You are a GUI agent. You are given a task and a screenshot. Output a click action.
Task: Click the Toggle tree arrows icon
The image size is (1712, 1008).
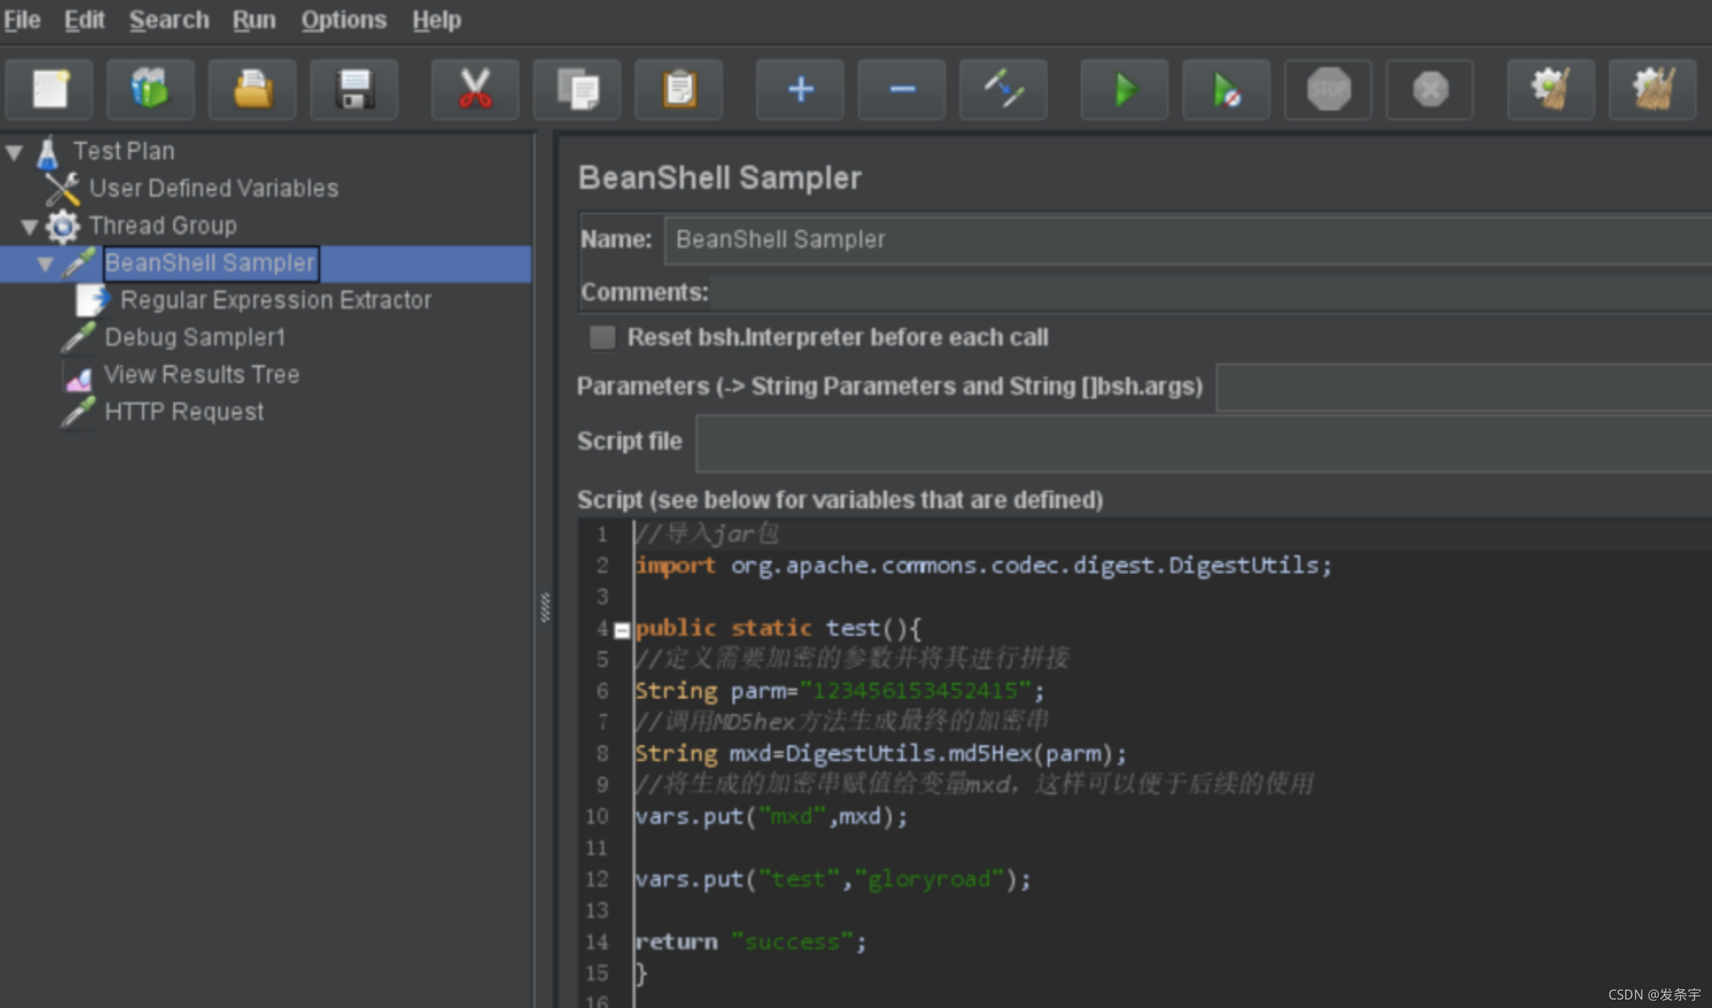1003,90
